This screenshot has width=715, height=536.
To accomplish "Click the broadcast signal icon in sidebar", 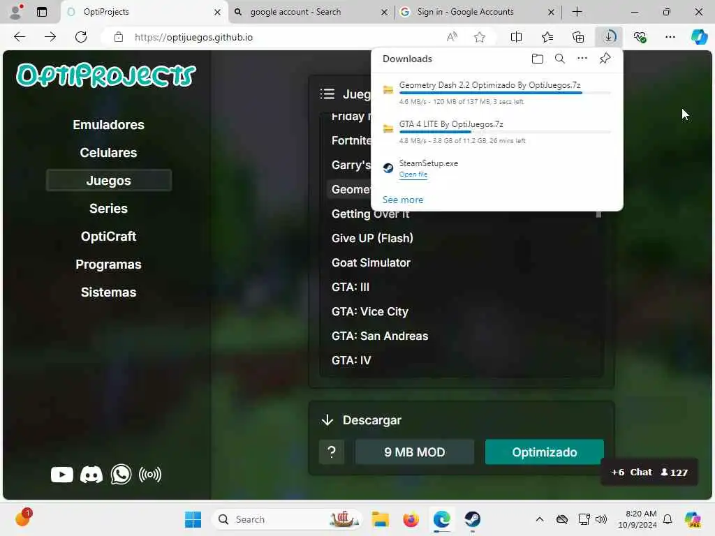I will point(150,475).
